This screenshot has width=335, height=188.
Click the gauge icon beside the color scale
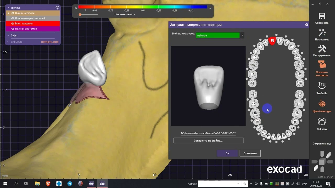tap(75, 8)
